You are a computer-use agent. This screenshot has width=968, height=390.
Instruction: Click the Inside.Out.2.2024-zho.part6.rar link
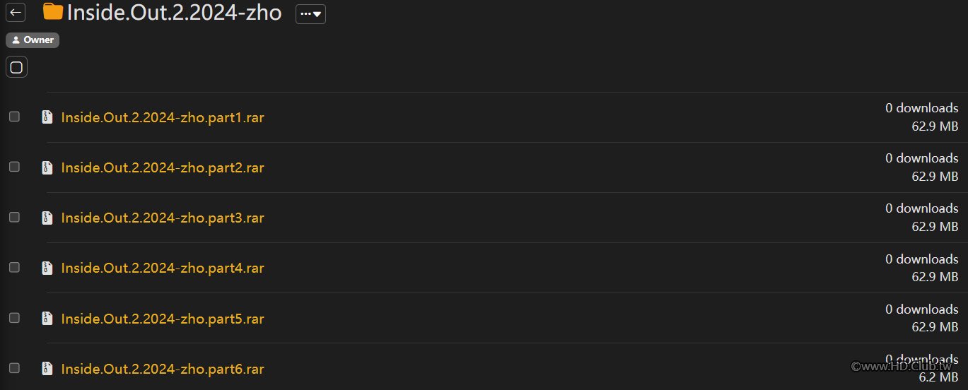pyautogui.click(x=163, y=369)
